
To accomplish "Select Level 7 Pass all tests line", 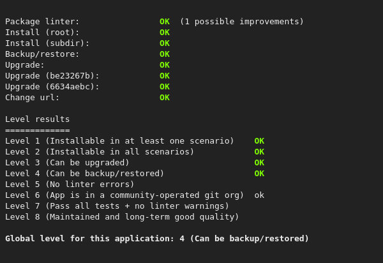I will pos(117,206).
